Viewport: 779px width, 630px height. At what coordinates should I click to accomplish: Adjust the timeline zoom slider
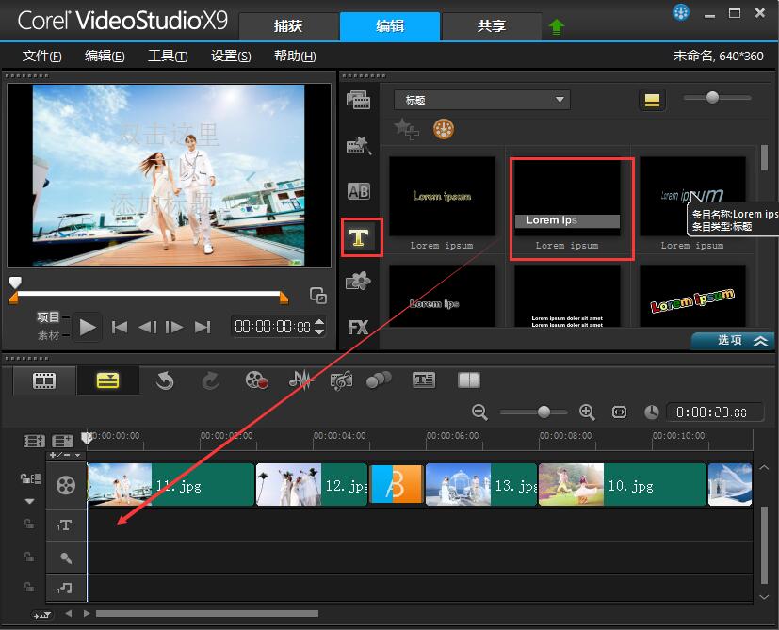[544, 412]
